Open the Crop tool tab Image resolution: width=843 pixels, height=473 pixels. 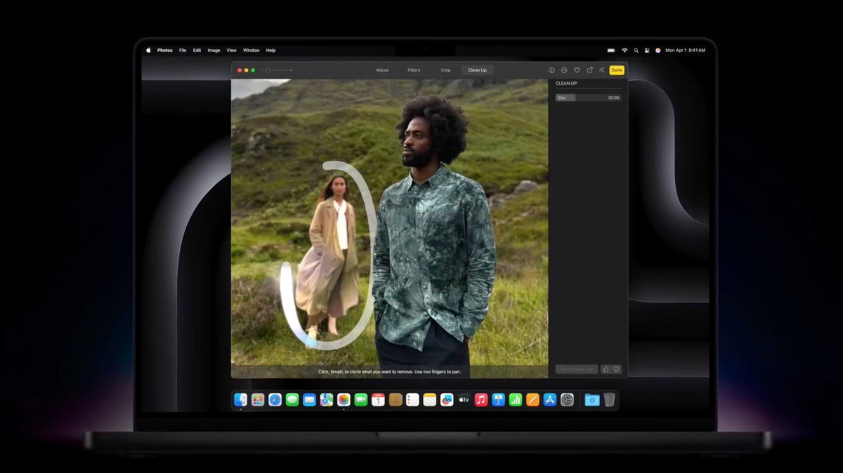(x=445, y=70)
